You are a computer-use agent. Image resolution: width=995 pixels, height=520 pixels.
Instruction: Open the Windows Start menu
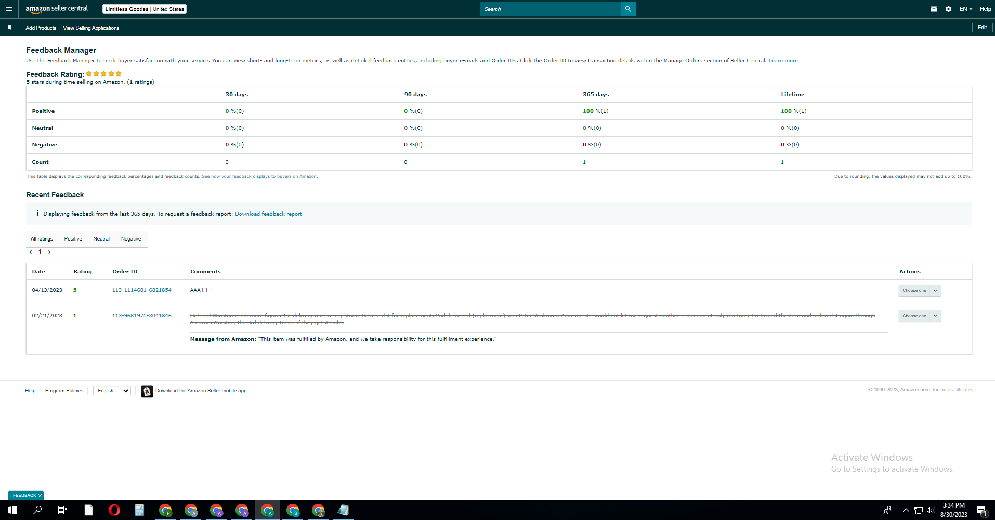pos(12,510)
